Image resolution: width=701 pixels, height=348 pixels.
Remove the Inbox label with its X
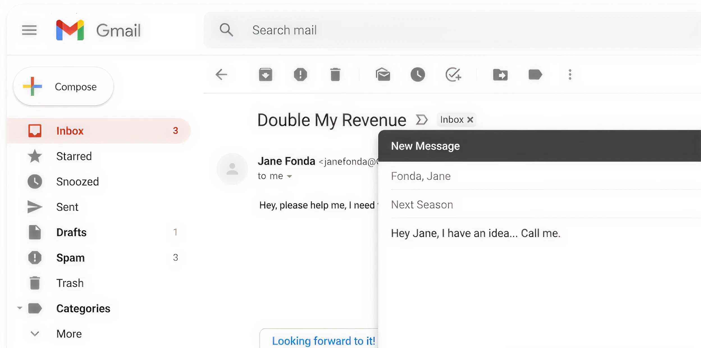pyautogui.click(x=470, y=120)
